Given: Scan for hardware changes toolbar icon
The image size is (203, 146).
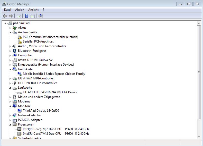Looking at the screenshot, I should pos(41,16).
